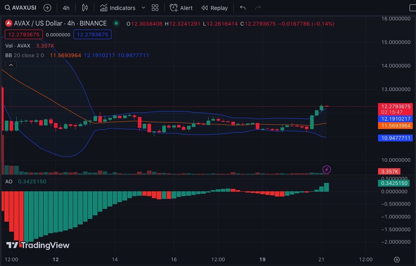The image size is (416, 266).
Task: Select the red sell price 12.2793675 box
Action: 24,34
